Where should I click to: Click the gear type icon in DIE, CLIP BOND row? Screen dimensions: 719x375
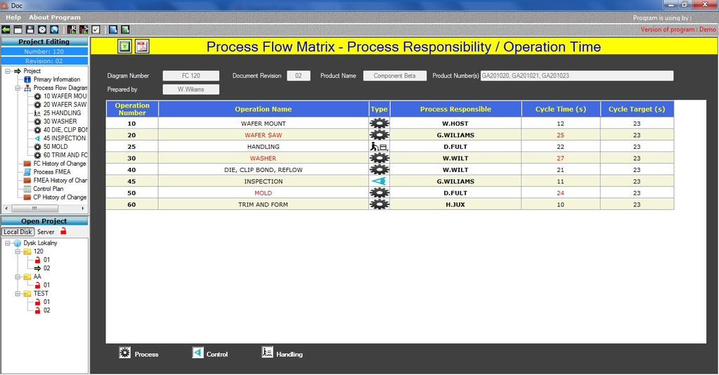tap(380, 170)
